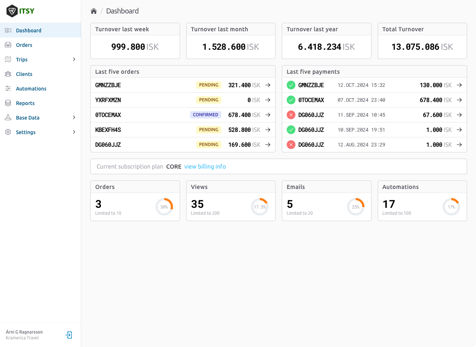Open the 678.400 ISK payment arrow
Screen dimensions: 476x347
[459, 100]
